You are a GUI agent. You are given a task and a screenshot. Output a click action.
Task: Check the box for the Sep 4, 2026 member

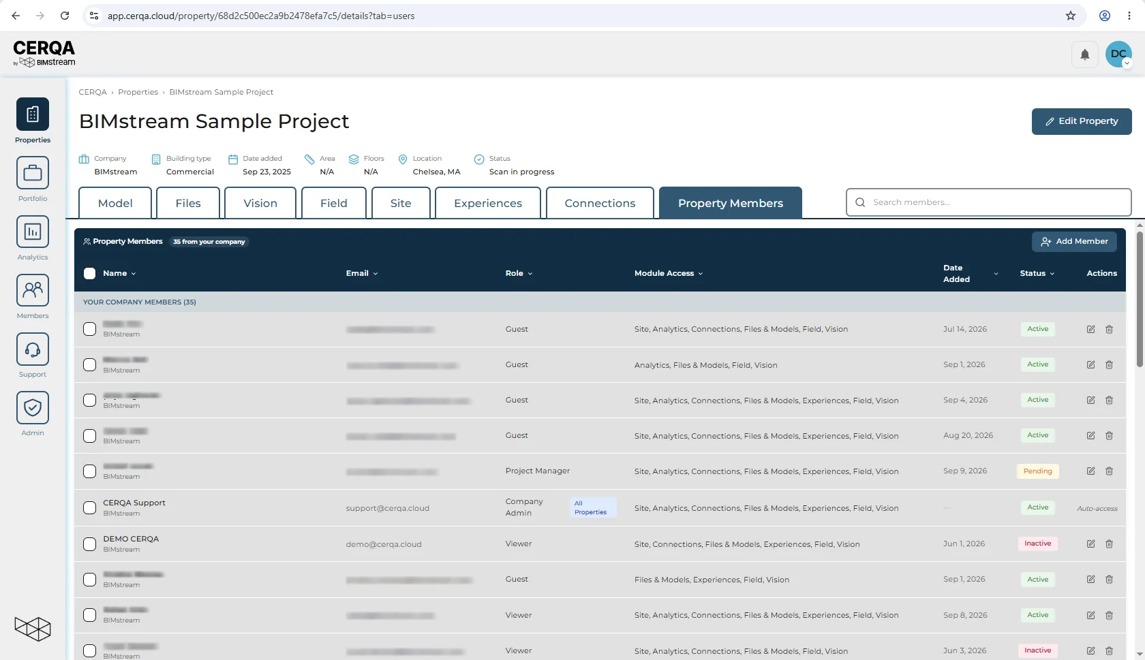(89, 400)
